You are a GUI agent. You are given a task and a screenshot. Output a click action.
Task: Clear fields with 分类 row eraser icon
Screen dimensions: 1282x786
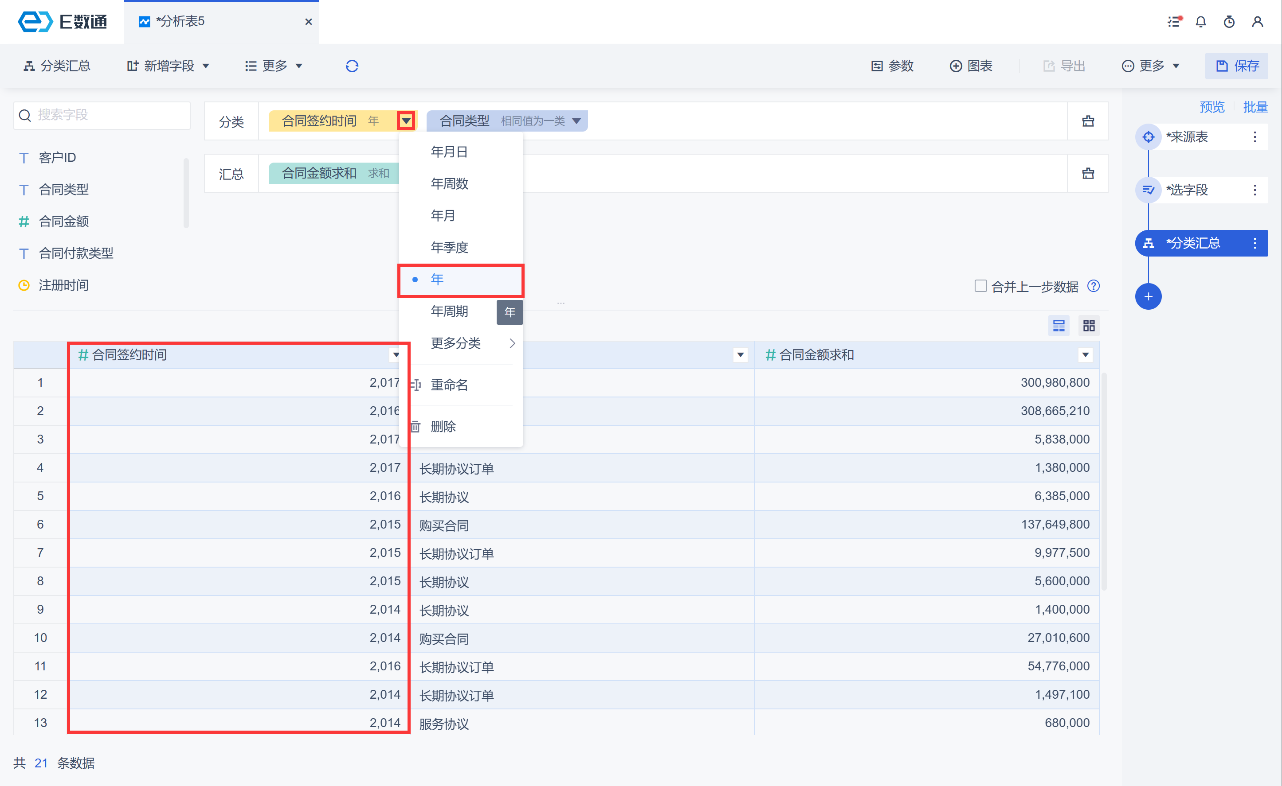(1088, 121)
